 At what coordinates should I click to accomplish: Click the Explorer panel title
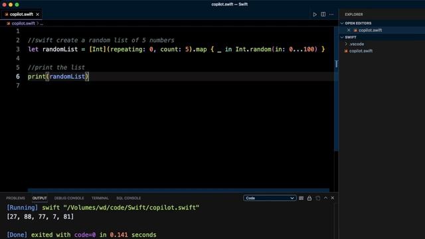pyautogui.click(x=354, y=15)
